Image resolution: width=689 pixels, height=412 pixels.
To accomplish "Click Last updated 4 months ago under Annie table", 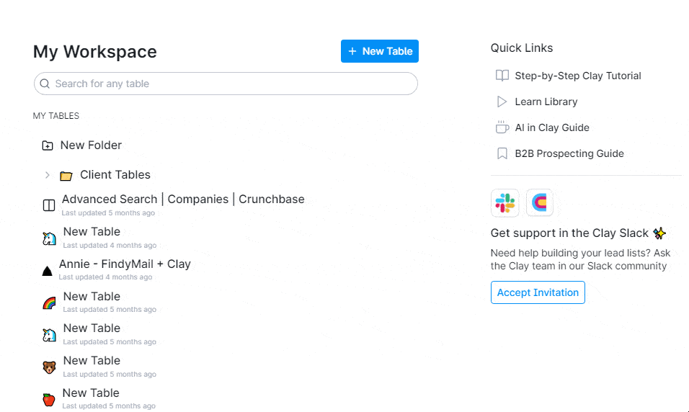I will [x=105, y=277].
